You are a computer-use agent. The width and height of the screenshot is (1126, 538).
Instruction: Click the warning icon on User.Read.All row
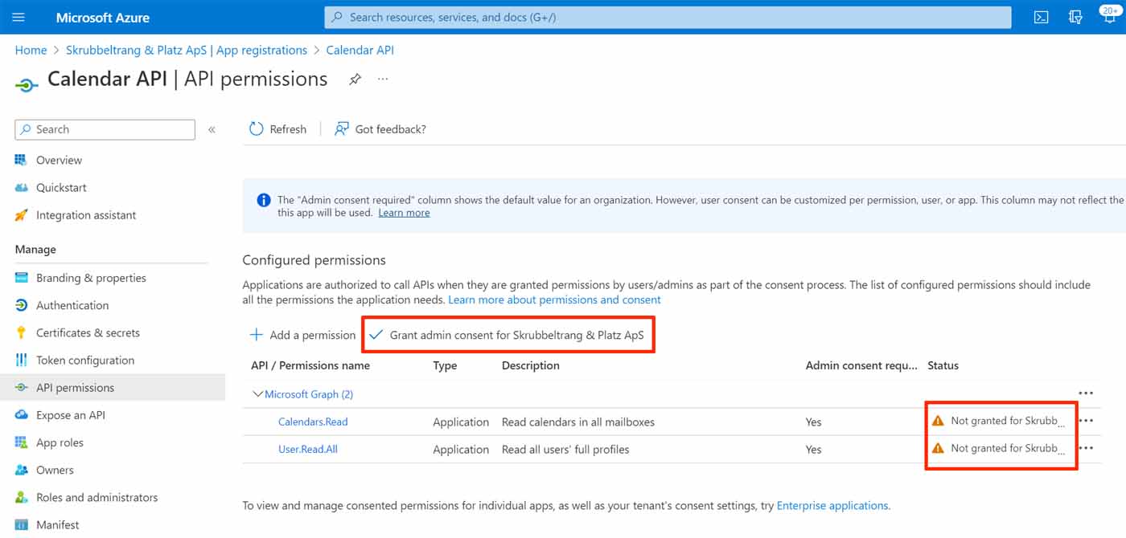click(938, 448)
